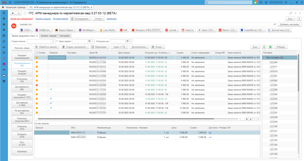
Task: Click into the Строка поиска input field
Action: [x=40, y=41]
